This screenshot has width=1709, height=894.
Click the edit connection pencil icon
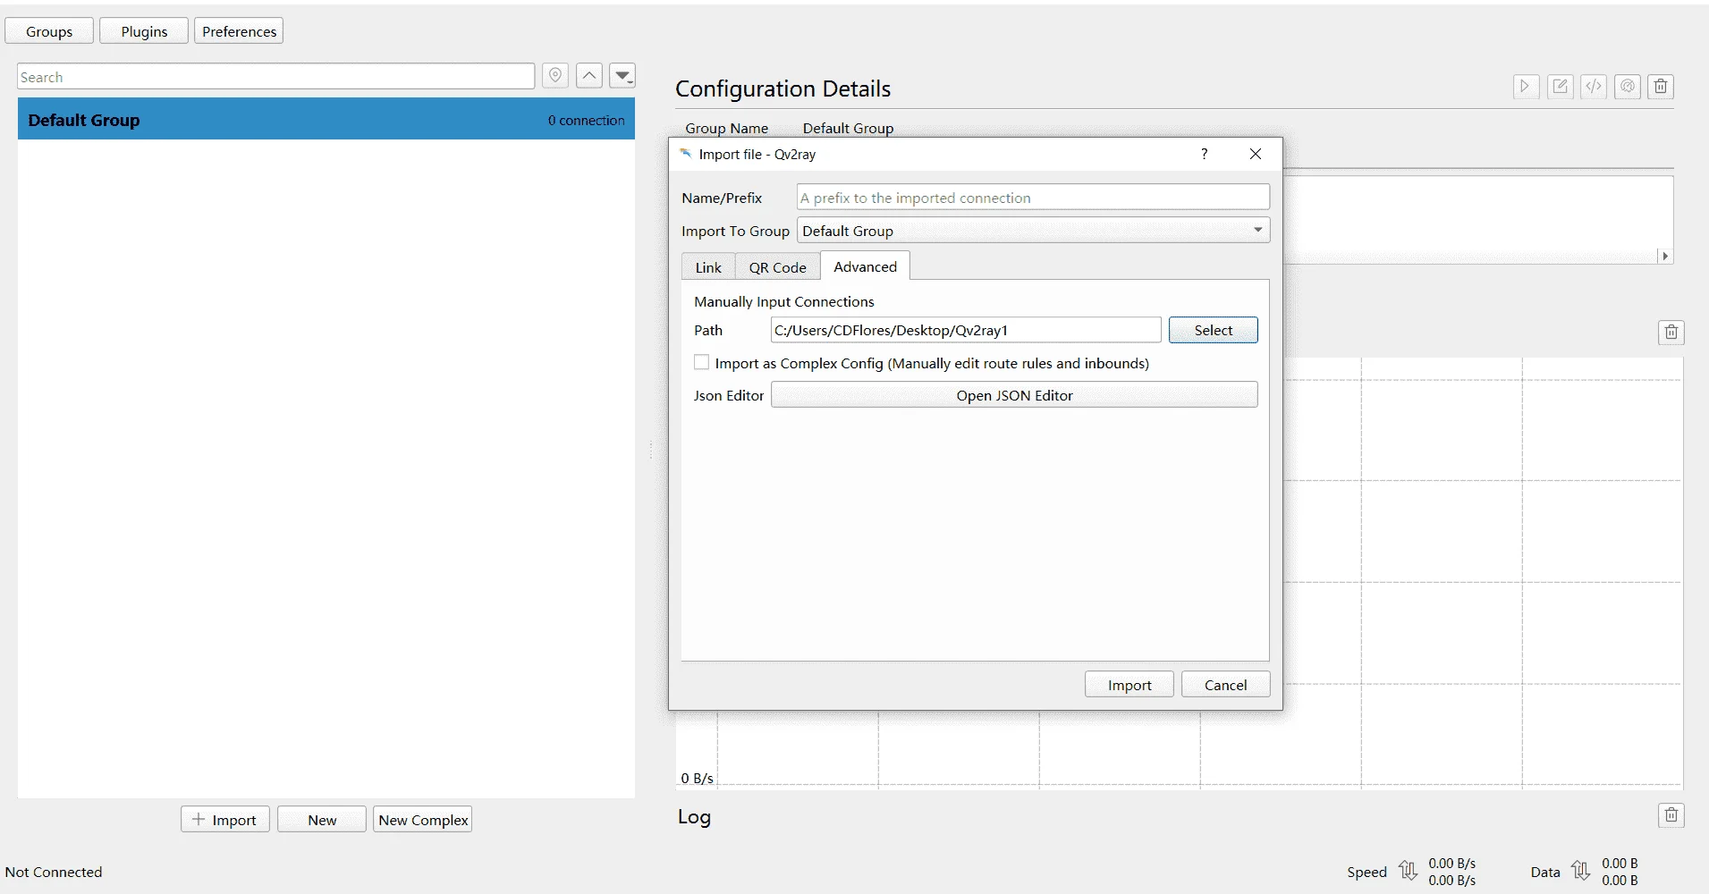(x=1560, y=87)
